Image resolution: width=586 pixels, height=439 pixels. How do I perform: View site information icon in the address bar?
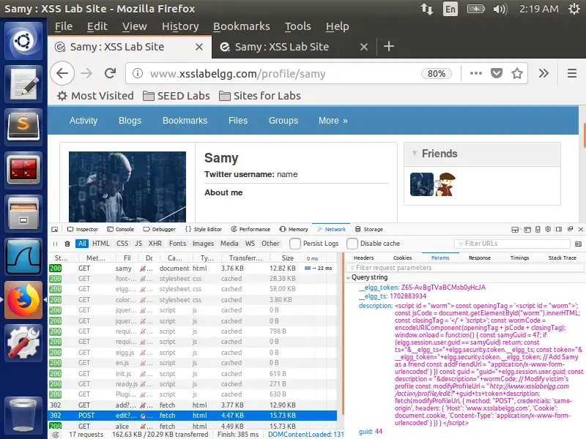pyautogui.click(x=138, y=74)
